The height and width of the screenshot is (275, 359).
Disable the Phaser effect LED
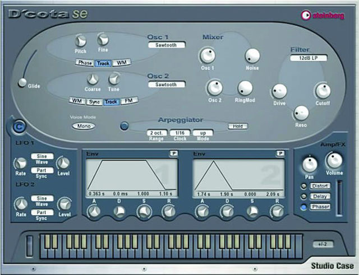point(303,207)
